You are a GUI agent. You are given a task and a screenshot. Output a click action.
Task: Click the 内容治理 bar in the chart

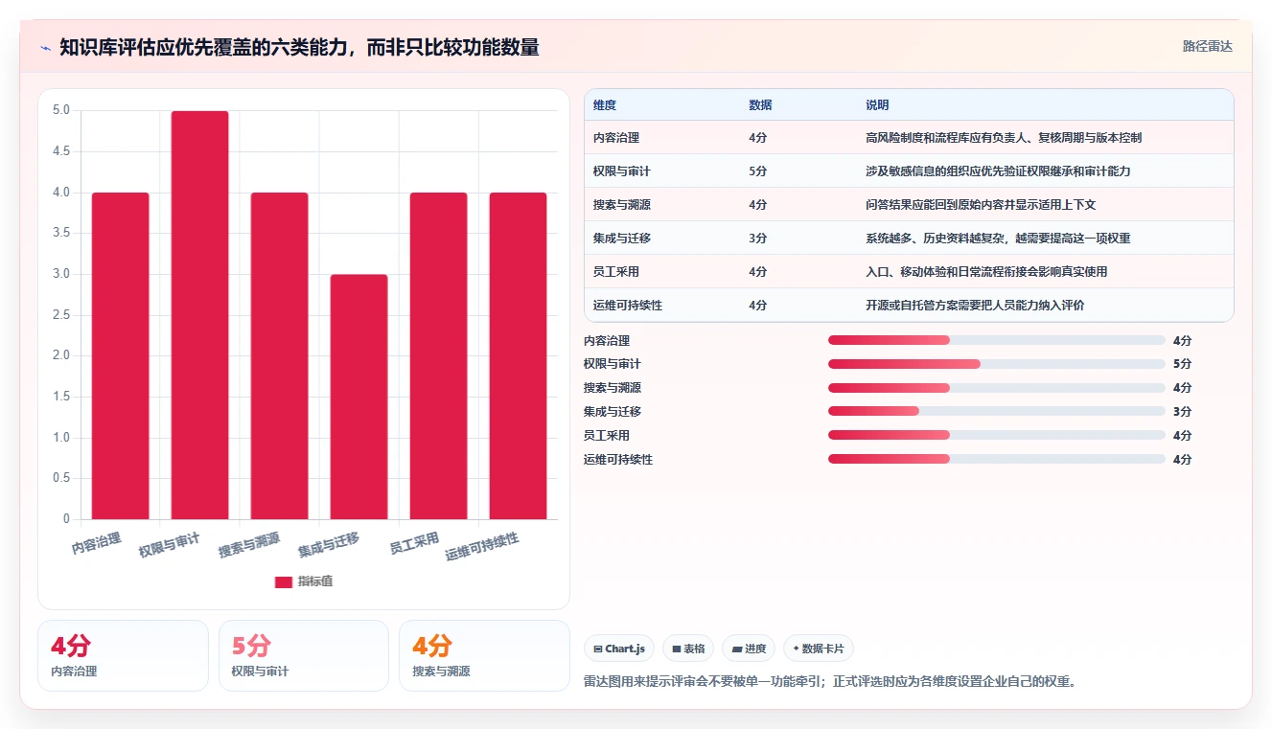[x=121, y=356]
